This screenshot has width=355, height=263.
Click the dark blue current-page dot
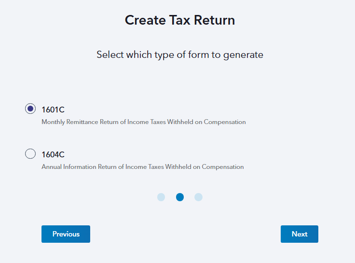tap(180, 197)
